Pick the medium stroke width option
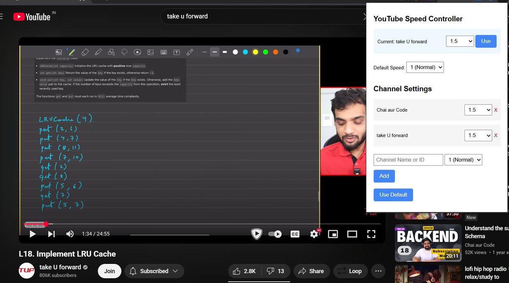509x283 pixels. point(215,52)
